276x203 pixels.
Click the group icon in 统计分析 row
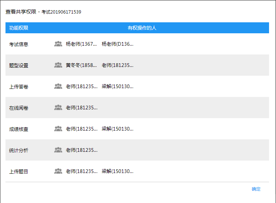click(x=58, y=150)
